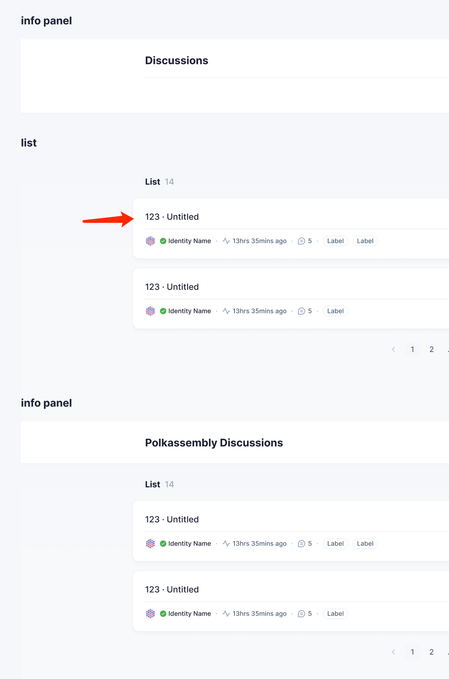Screen dimensions: 449x679
Task: Select page 1 under the Polkassembly list
Action: [x=412, y=652]
